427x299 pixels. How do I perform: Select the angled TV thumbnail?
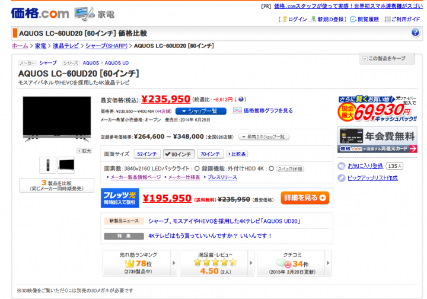[66, 165]
